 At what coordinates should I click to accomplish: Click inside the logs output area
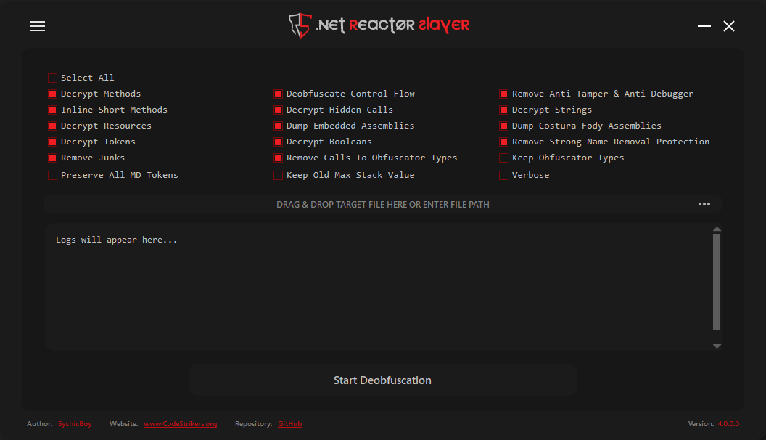[378, 287]
